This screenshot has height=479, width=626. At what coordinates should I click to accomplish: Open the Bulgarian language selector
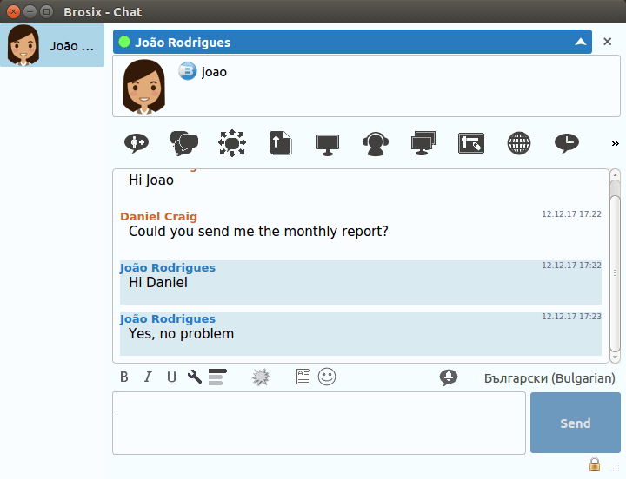[549, 378]
